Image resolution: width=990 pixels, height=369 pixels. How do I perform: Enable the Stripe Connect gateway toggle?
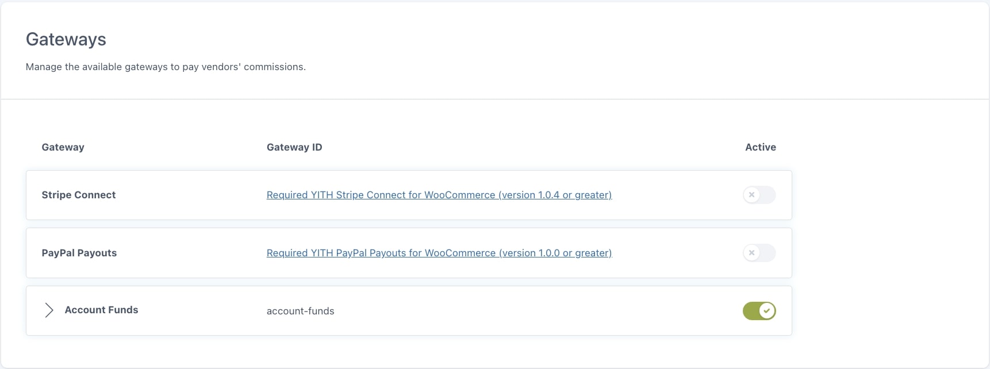pyautogui.click(x=759, y=195)
